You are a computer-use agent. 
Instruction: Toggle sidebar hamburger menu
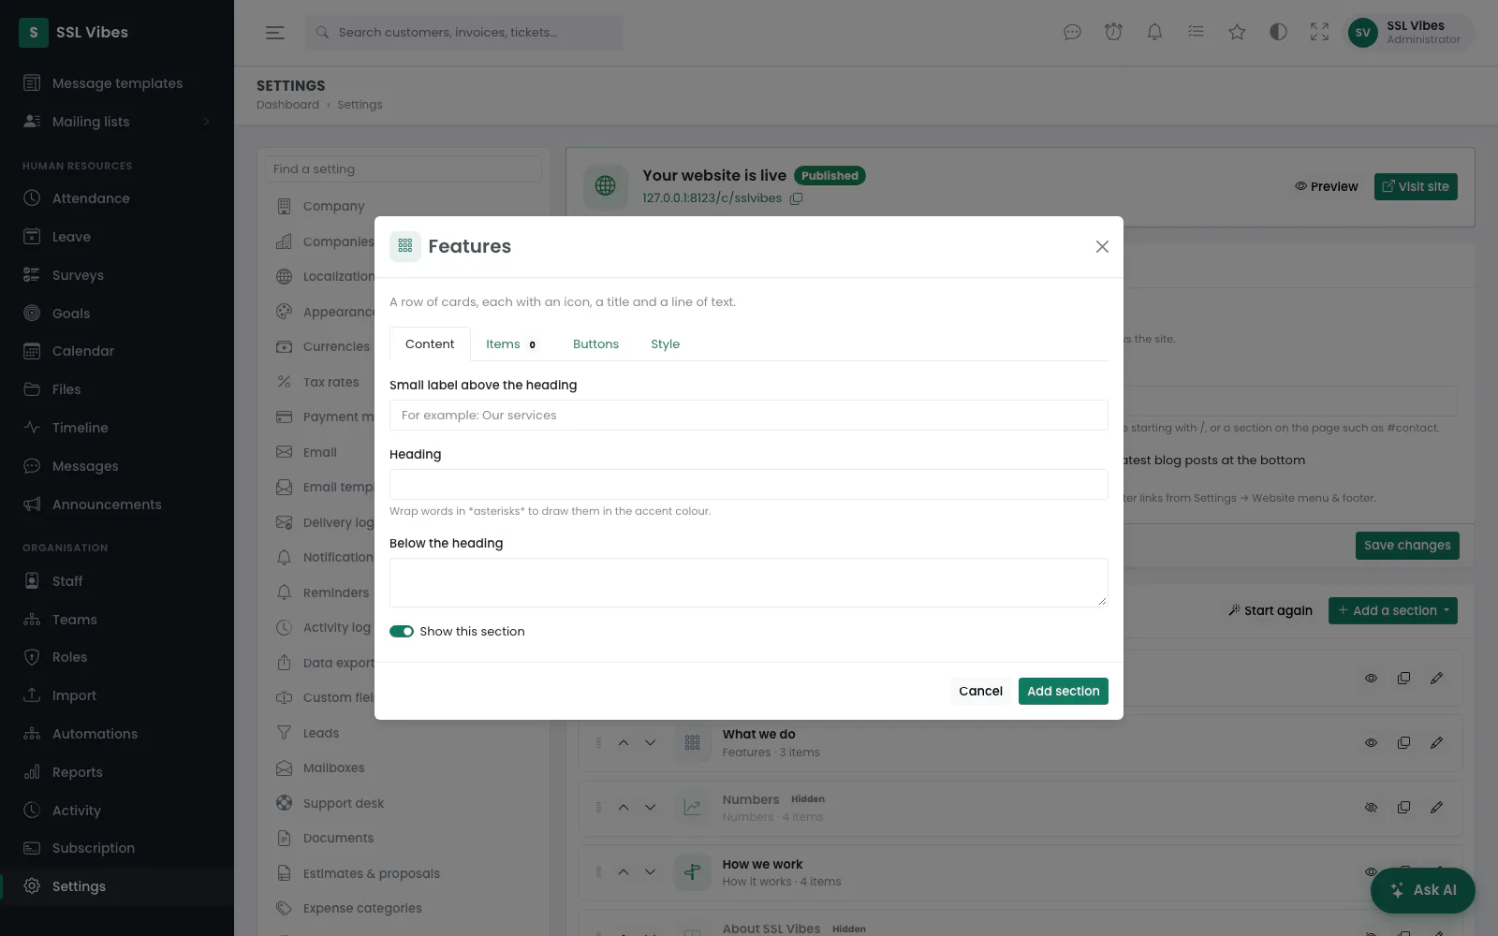[x=274, y=32]
